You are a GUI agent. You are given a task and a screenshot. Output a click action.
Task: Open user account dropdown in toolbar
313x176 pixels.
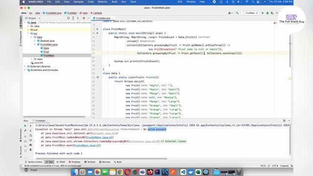tap(230, 13)
